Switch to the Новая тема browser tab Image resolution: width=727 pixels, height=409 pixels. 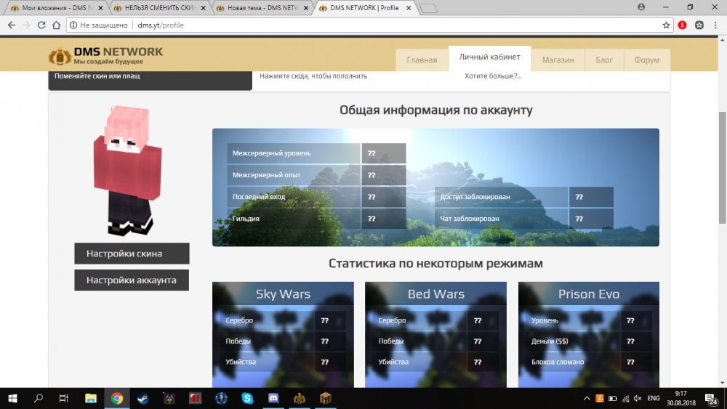262,7
